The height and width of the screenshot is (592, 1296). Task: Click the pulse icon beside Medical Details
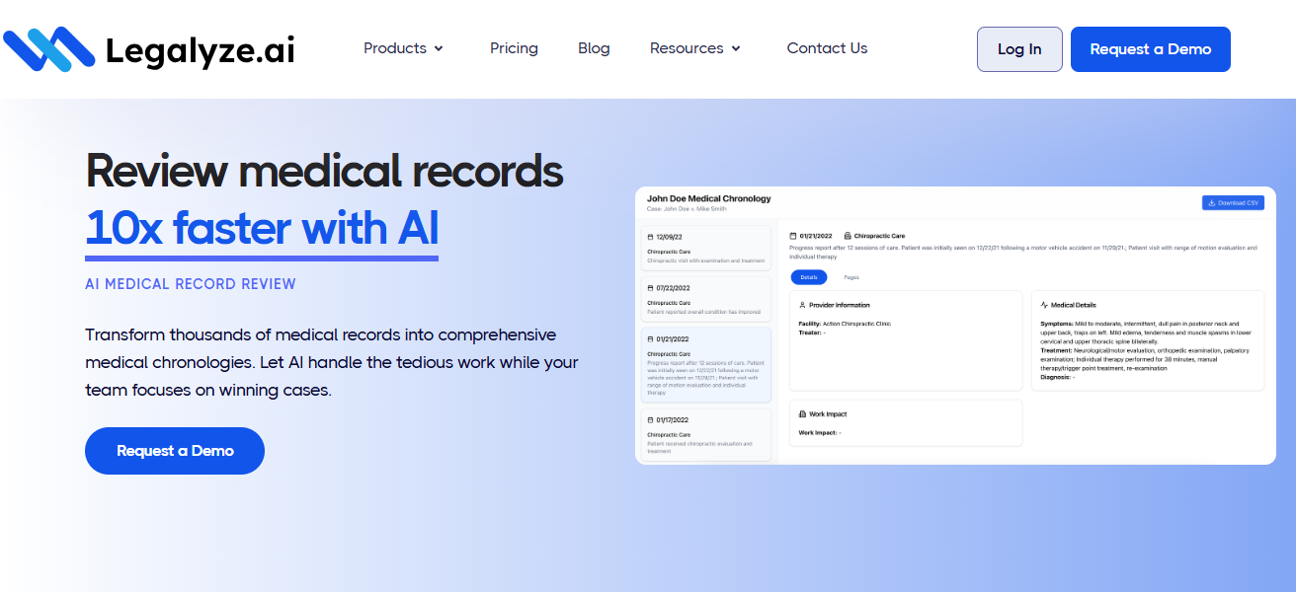1044,305
